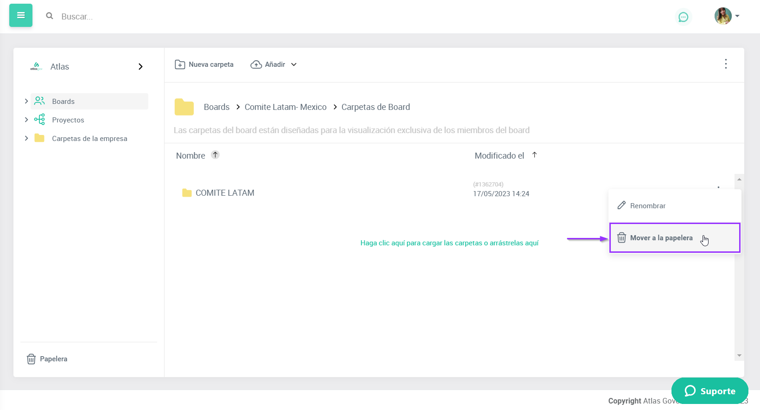
Task: Open the user profile avatar menu
Action: (726, 16)
